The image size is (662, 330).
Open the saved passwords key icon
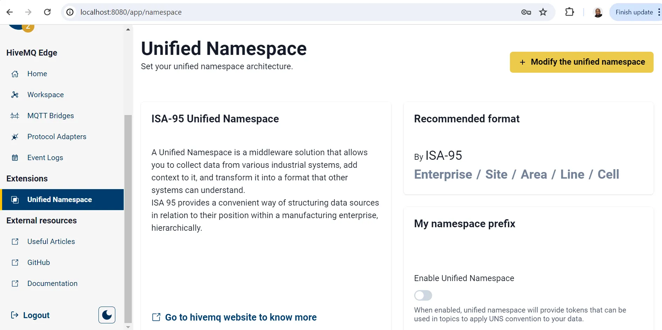tap(526, 12)
